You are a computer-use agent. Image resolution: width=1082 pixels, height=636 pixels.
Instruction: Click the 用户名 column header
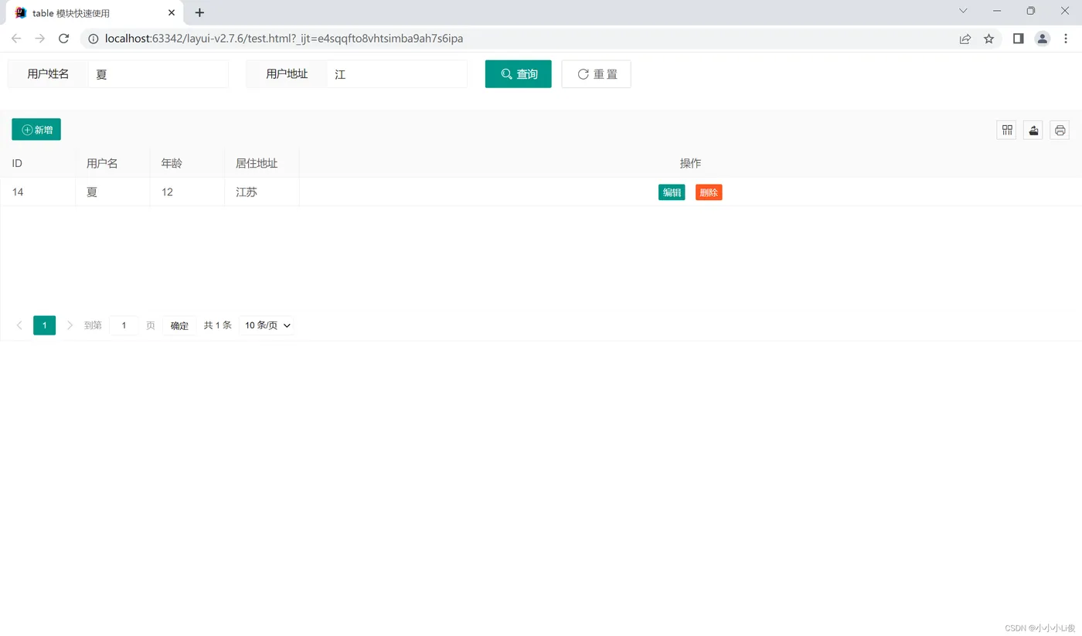click(113, 163)
